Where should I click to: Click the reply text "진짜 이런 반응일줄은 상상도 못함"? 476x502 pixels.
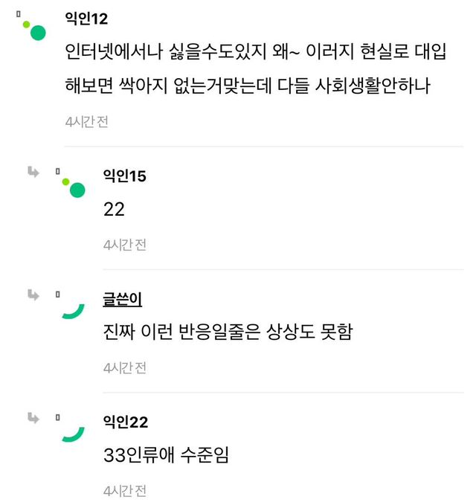point(228,332)
